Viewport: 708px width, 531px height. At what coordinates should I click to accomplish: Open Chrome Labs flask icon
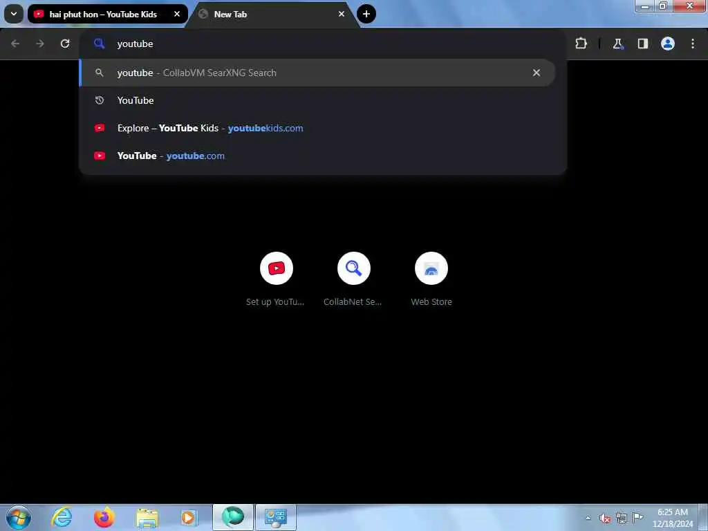617,44
